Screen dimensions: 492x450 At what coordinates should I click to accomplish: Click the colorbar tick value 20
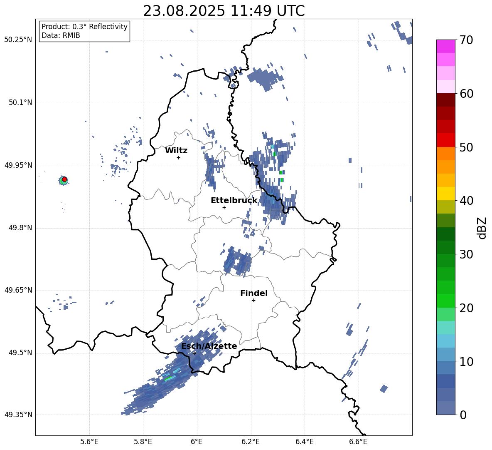tap(466, 308)
